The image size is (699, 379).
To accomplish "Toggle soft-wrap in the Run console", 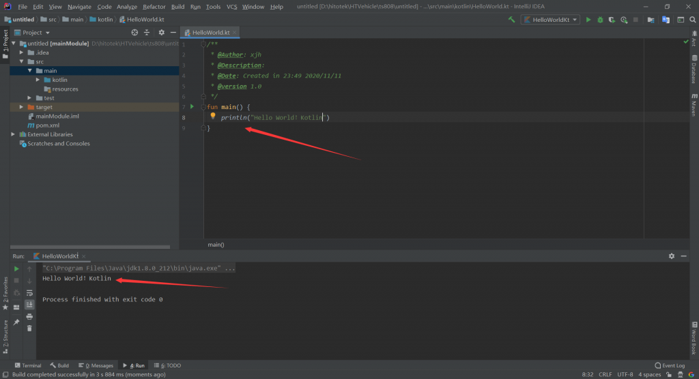I will (x=29, y=292).
